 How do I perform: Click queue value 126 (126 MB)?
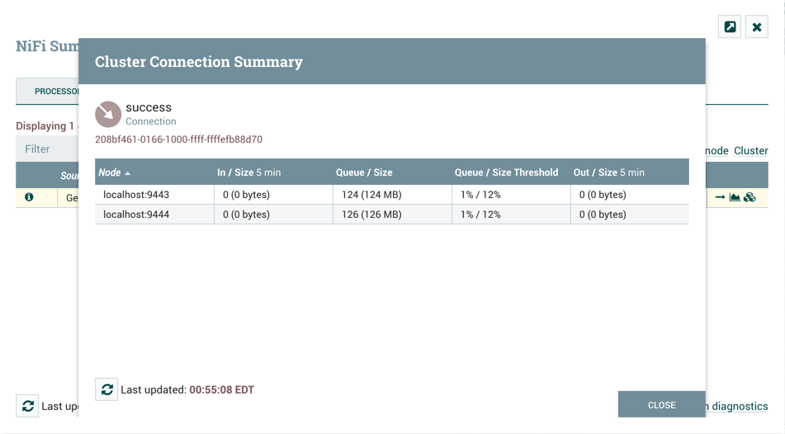pos(371,215)
